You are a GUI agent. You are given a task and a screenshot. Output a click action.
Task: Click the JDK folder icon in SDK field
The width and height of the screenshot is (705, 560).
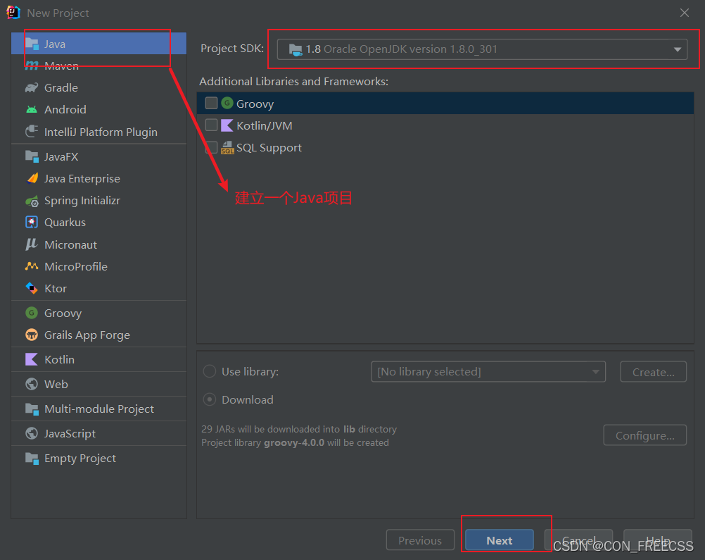coord(296,49)
